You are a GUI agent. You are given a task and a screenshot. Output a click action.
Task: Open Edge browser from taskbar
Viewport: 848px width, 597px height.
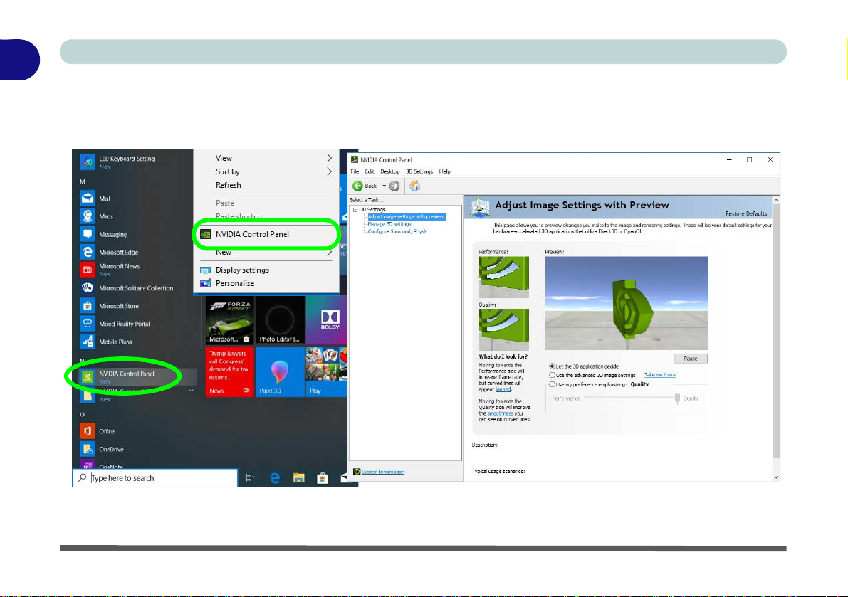point(274,477)
